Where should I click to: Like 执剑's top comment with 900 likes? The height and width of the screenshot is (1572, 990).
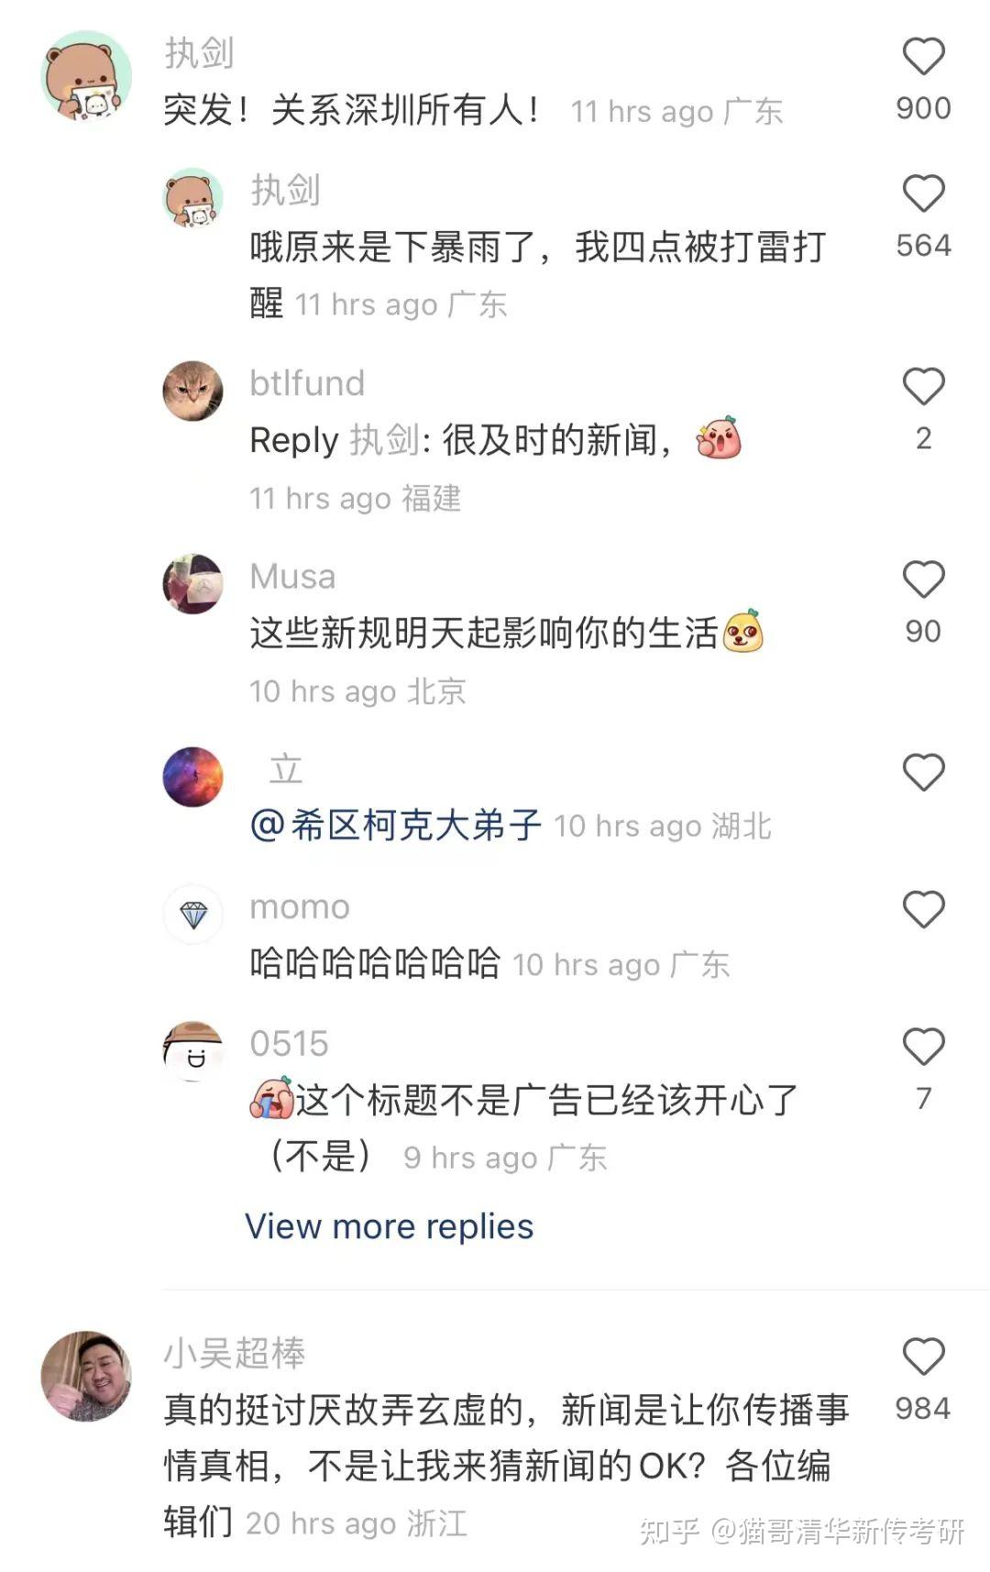[923, 57]
